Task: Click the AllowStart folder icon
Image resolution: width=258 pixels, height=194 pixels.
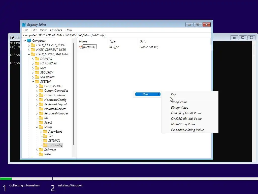Action: pyautogui.click(x=45, y=131)
